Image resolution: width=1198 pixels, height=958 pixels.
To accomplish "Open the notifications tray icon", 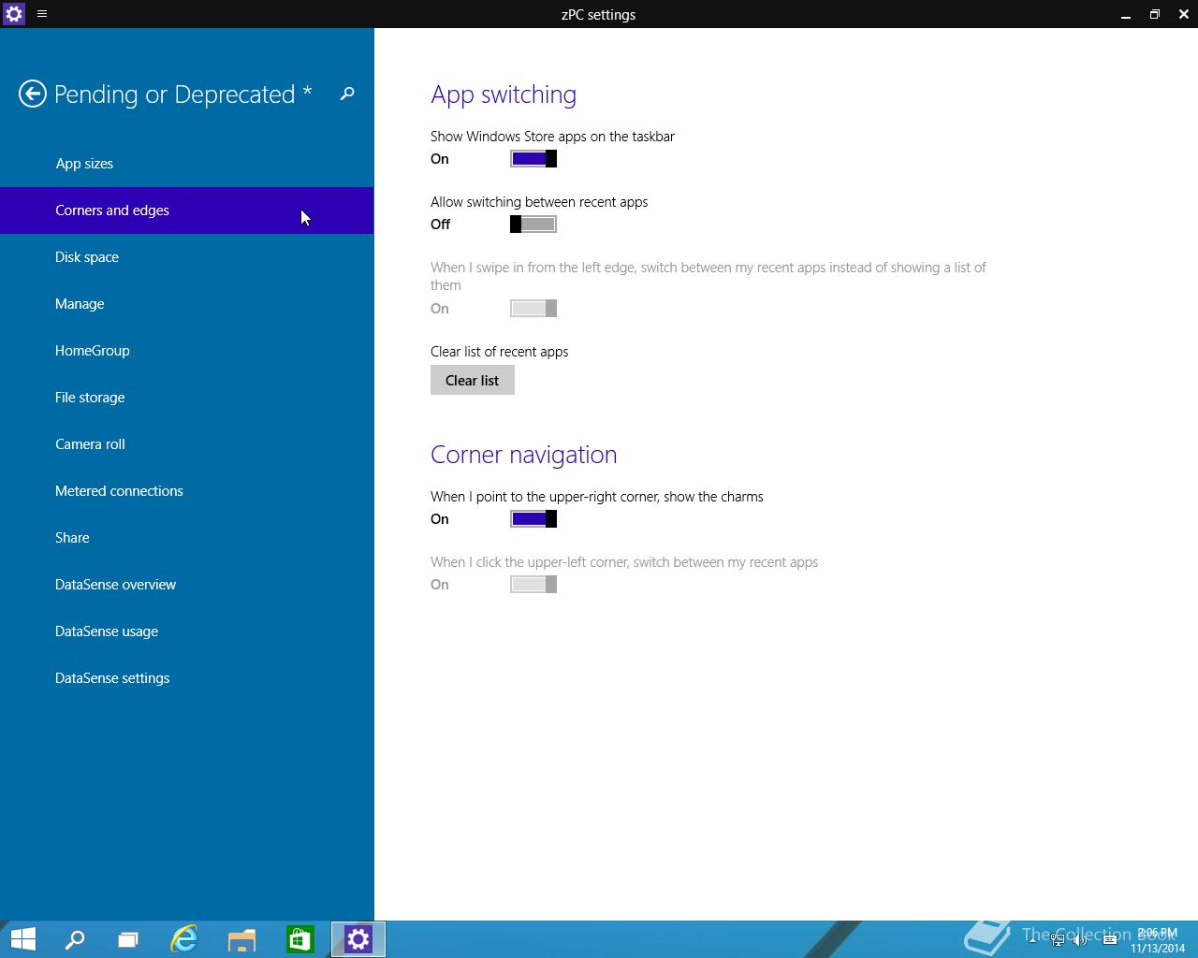I will (x=1110, y=939).
